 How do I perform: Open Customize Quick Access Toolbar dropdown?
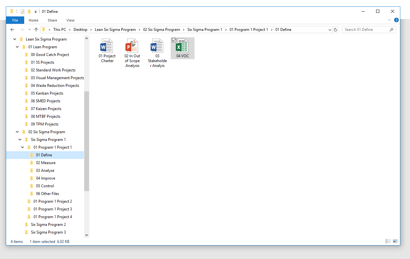tap(35, 12)
